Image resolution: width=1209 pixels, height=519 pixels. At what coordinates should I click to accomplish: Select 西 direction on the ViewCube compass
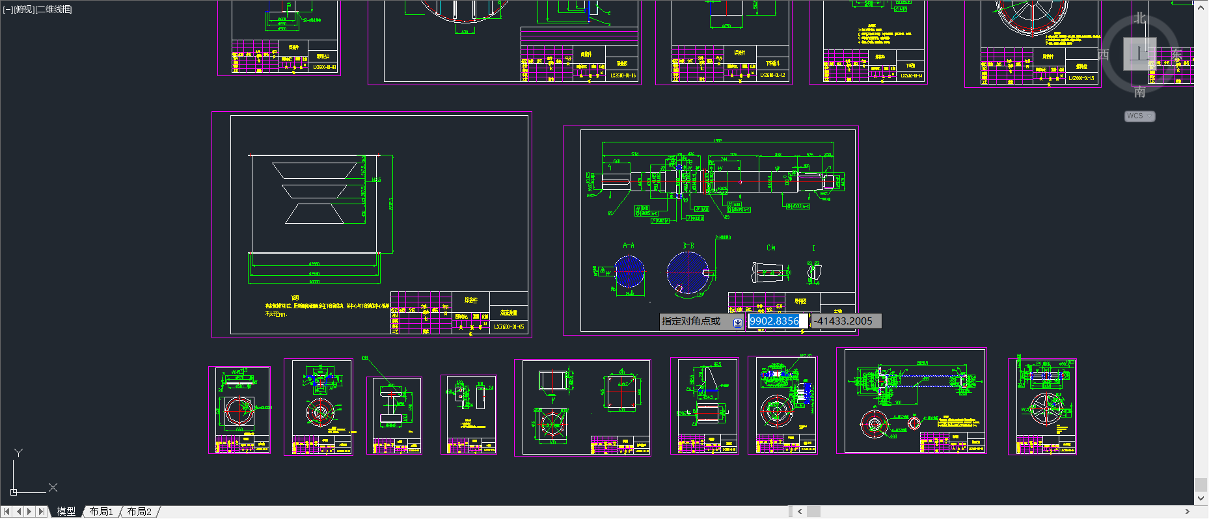pyautogui.click(x=1104, y=54)
